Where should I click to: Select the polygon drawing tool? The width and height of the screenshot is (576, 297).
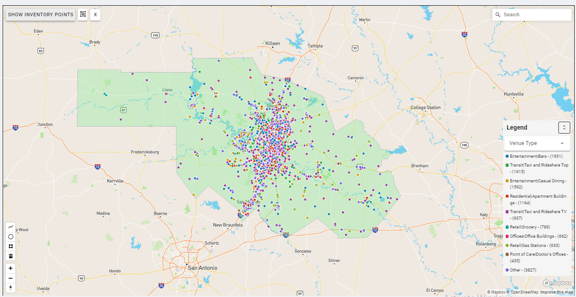click(x=11, y=246)
